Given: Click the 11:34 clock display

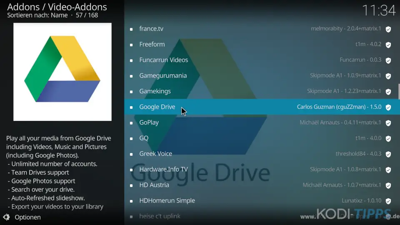Looking at the screenshot, I should coord(379,10).
